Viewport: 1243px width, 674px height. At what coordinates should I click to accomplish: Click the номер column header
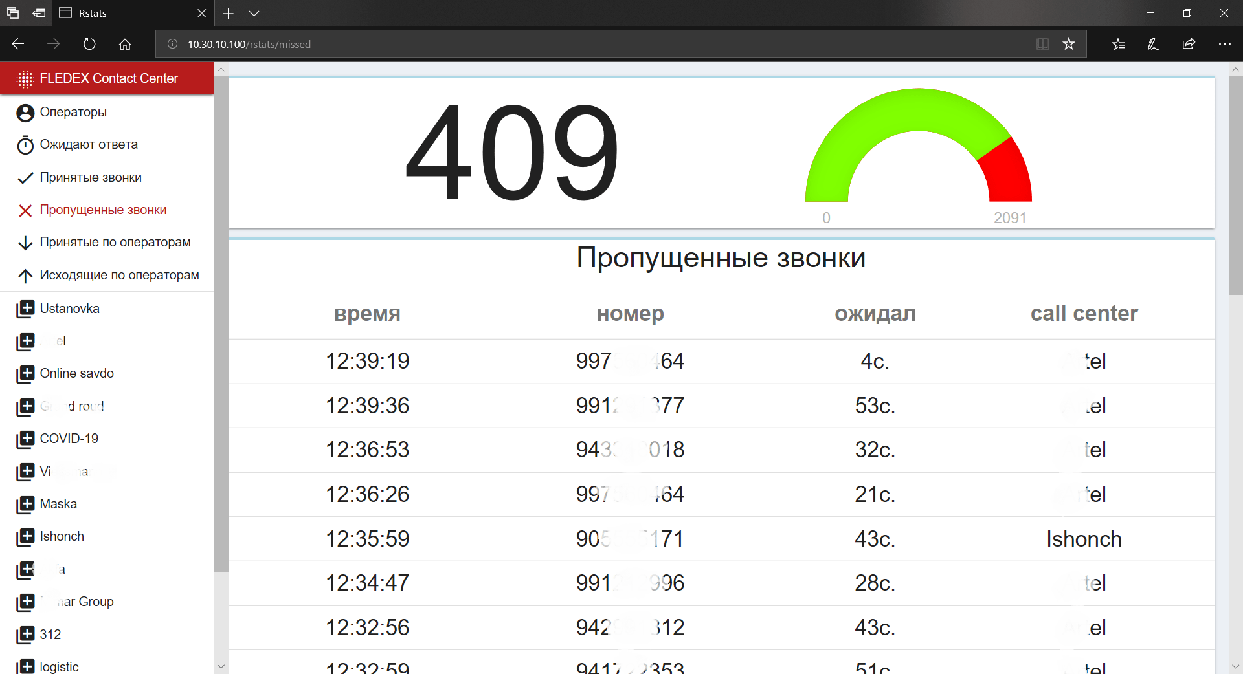click(630, 314)
